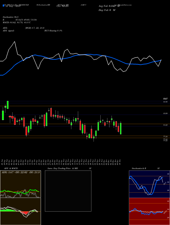Viewport: 170px width, 225px height.
Task: Select the 'CL: 82.23' closing price text
Action: pos(63,6)
